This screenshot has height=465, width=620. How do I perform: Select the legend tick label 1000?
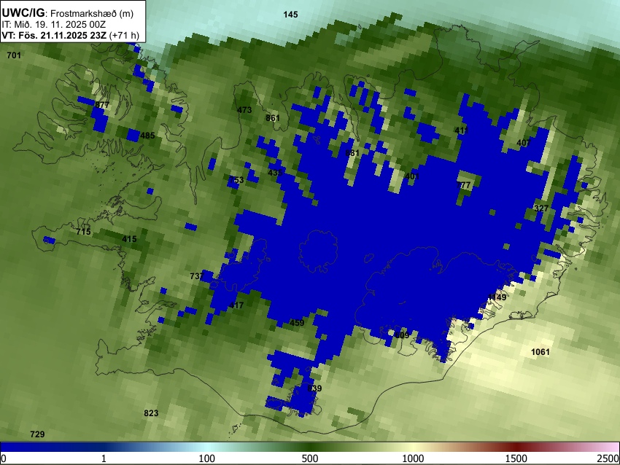click(x=413, y=458)
